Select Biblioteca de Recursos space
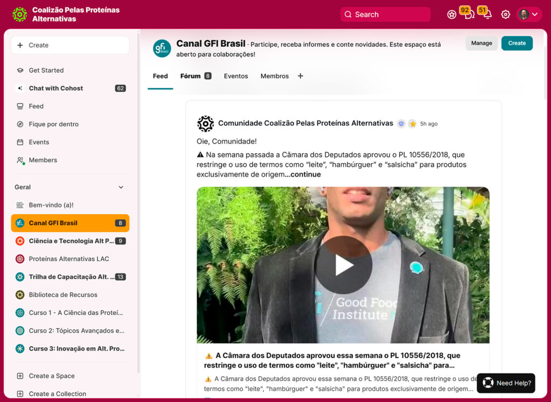 [x=63, y=295]
